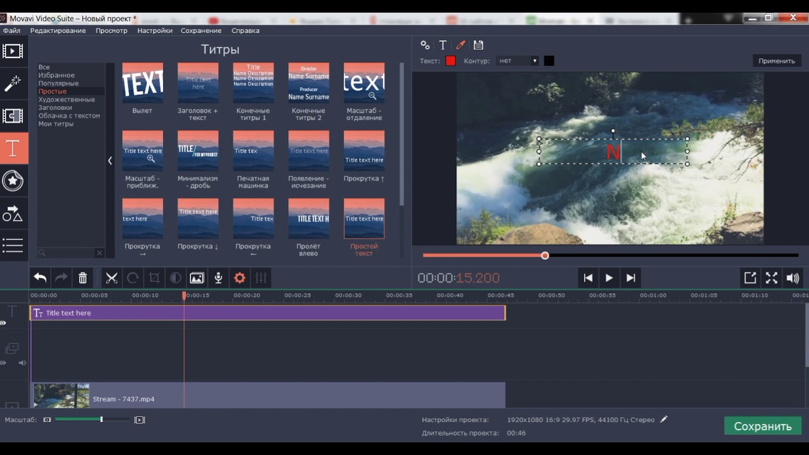Image resolution: width=809 pixels, height=455 pixels.
Task: Open clip properties gear icon
Action: tap(240, 278)
